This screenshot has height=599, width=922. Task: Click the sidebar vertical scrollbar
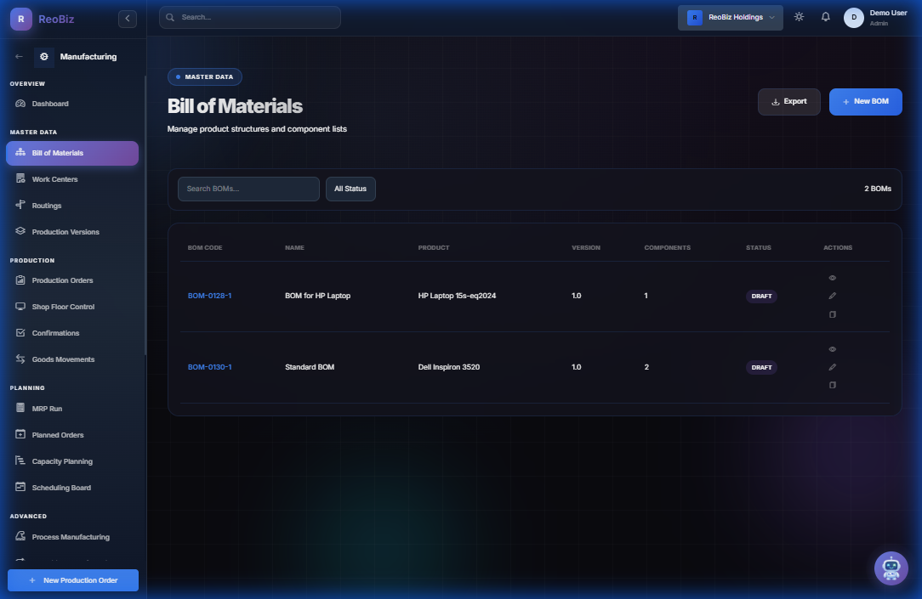tap(145, 212)
